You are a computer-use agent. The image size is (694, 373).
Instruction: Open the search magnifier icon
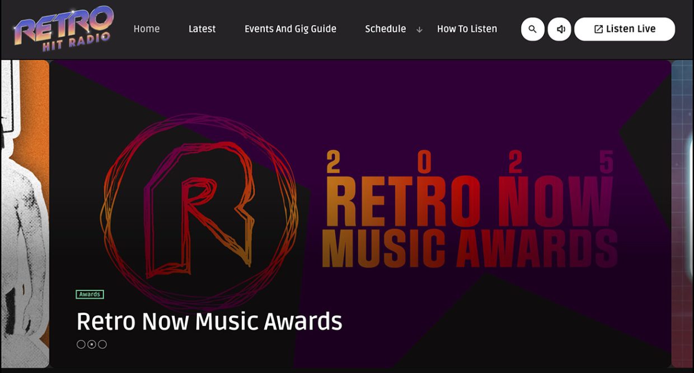tap(532, 29)
